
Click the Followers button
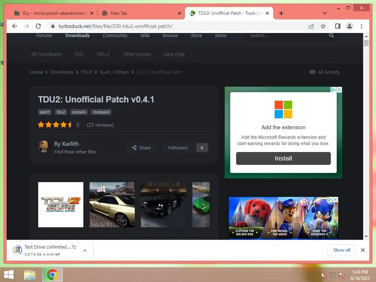click(x=178, y=148)
